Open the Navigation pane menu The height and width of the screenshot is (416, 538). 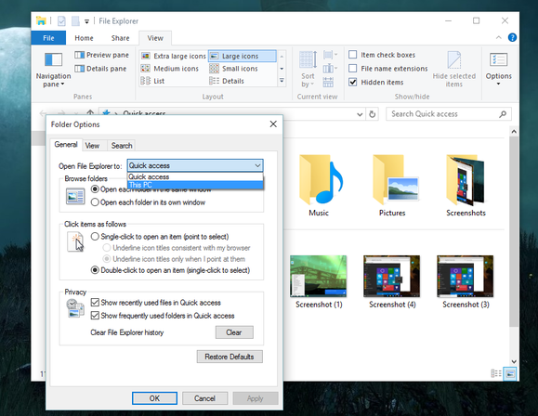pyautogui.click(x=53, y=70)
